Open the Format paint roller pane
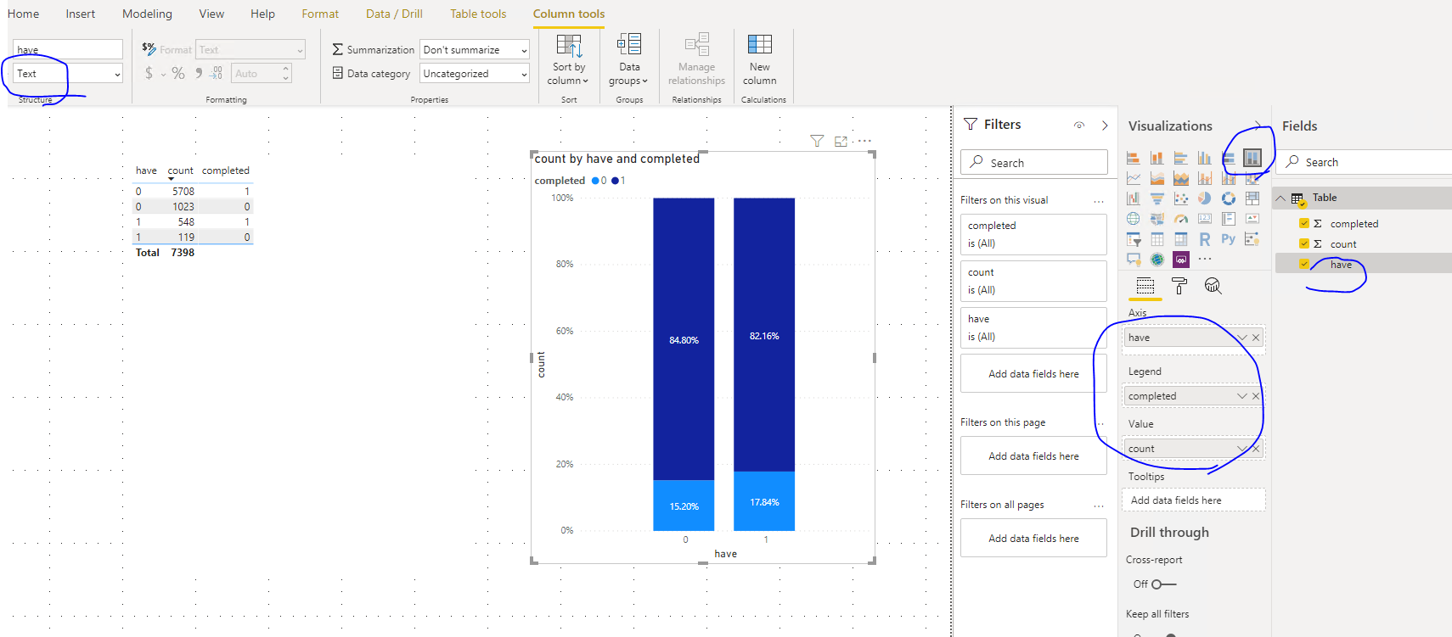 click(x=1179, y=286)
